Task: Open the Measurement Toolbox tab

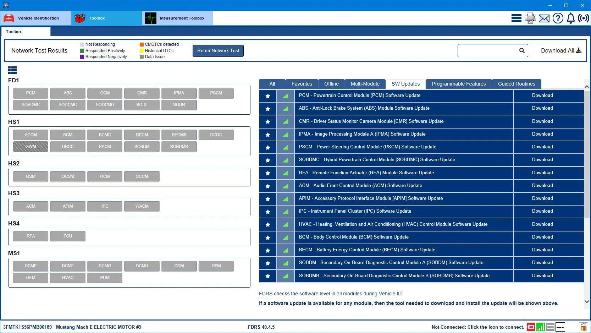Action: coord(178,18)
